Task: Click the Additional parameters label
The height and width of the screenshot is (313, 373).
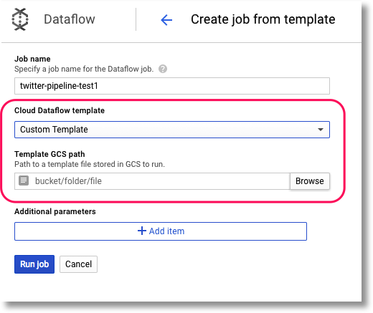Action: coord(55,211)
